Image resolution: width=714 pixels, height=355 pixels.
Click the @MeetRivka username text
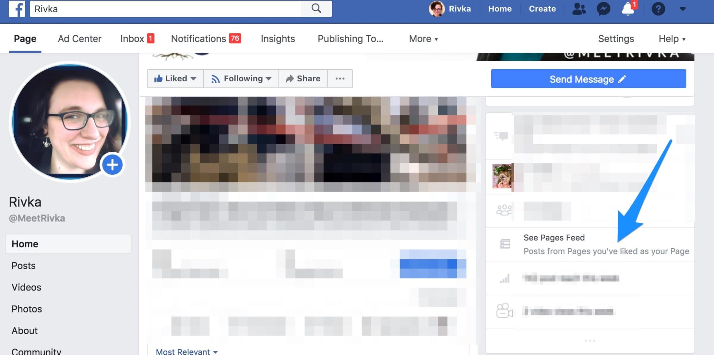[37, 218]
